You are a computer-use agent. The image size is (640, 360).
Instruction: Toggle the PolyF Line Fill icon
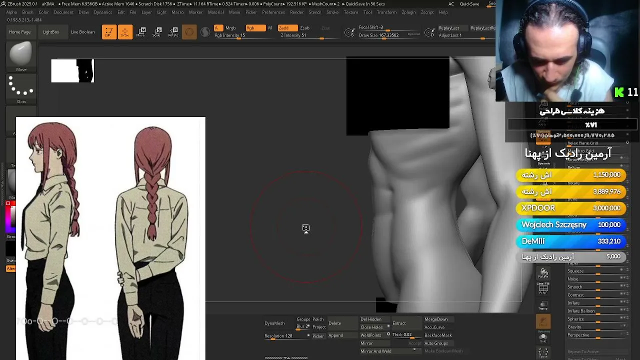543,288
